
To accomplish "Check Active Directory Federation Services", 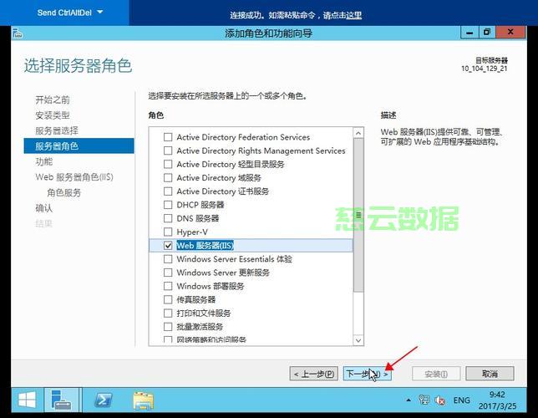I will pyautogui.click(x=168, y=137).
